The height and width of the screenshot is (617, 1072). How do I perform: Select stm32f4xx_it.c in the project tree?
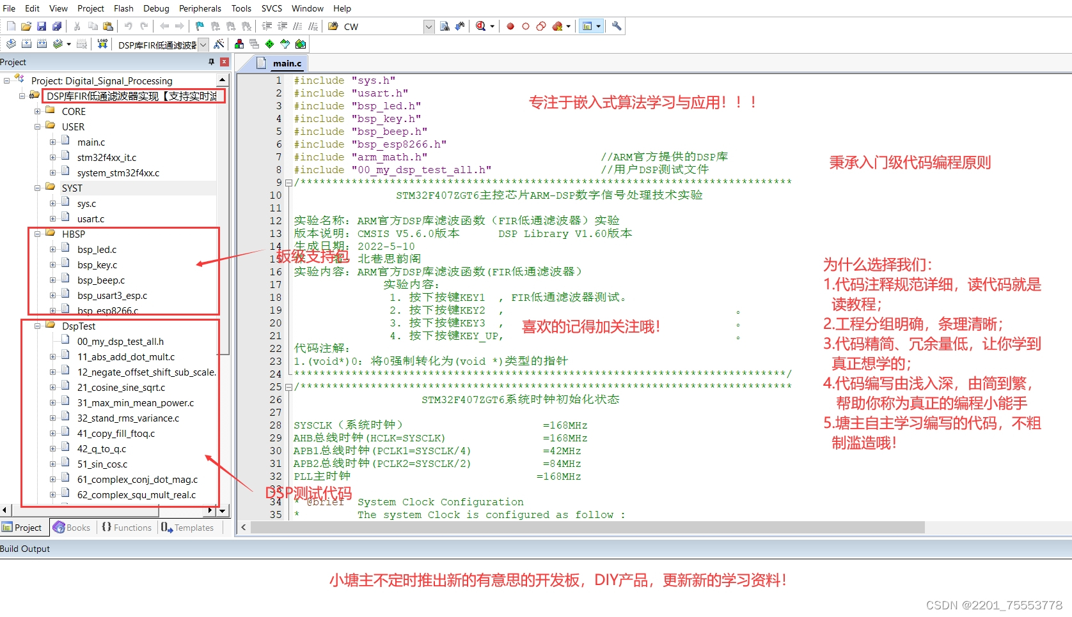[107, 158]
